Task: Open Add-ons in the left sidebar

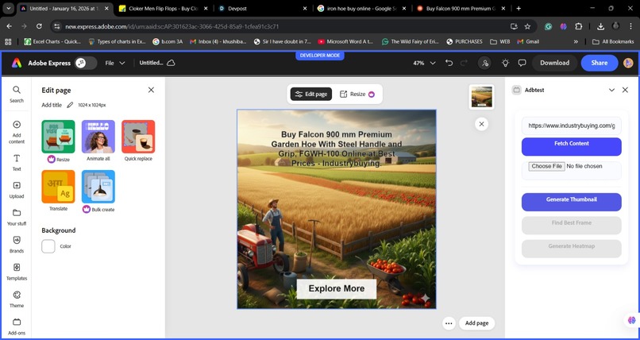Action: click(17, 326)
